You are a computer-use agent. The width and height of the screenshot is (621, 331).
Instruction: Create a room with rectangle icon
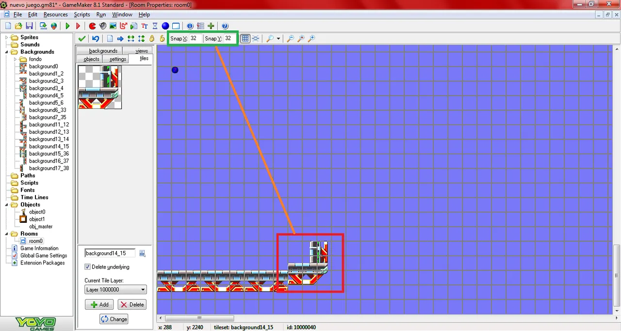(176, 26)
